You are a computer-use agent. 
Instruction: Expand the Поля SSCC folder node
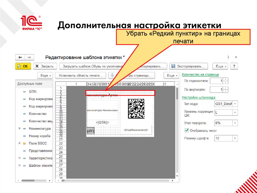point(19,143)
